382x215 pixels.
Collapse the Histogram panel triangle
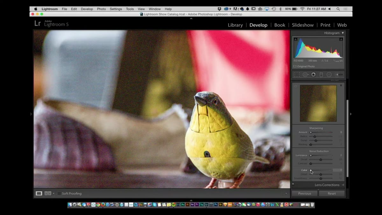tap(343, 33)
